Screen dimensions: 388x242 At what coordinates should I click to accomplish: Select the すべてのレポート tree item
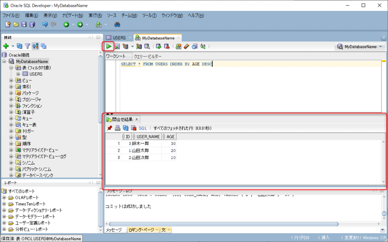[x=22, y=191]
